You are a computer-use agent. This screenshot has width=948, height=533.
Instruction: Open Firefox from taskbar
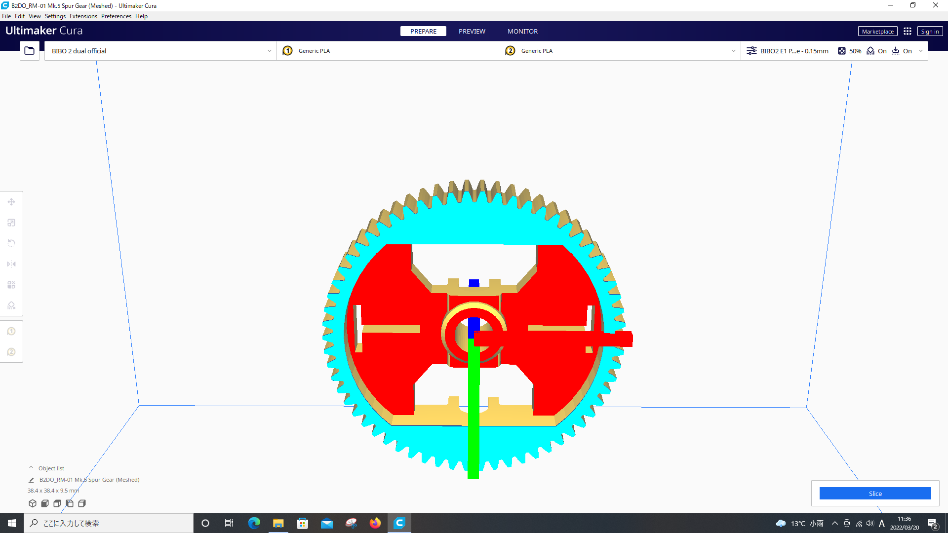375,523
